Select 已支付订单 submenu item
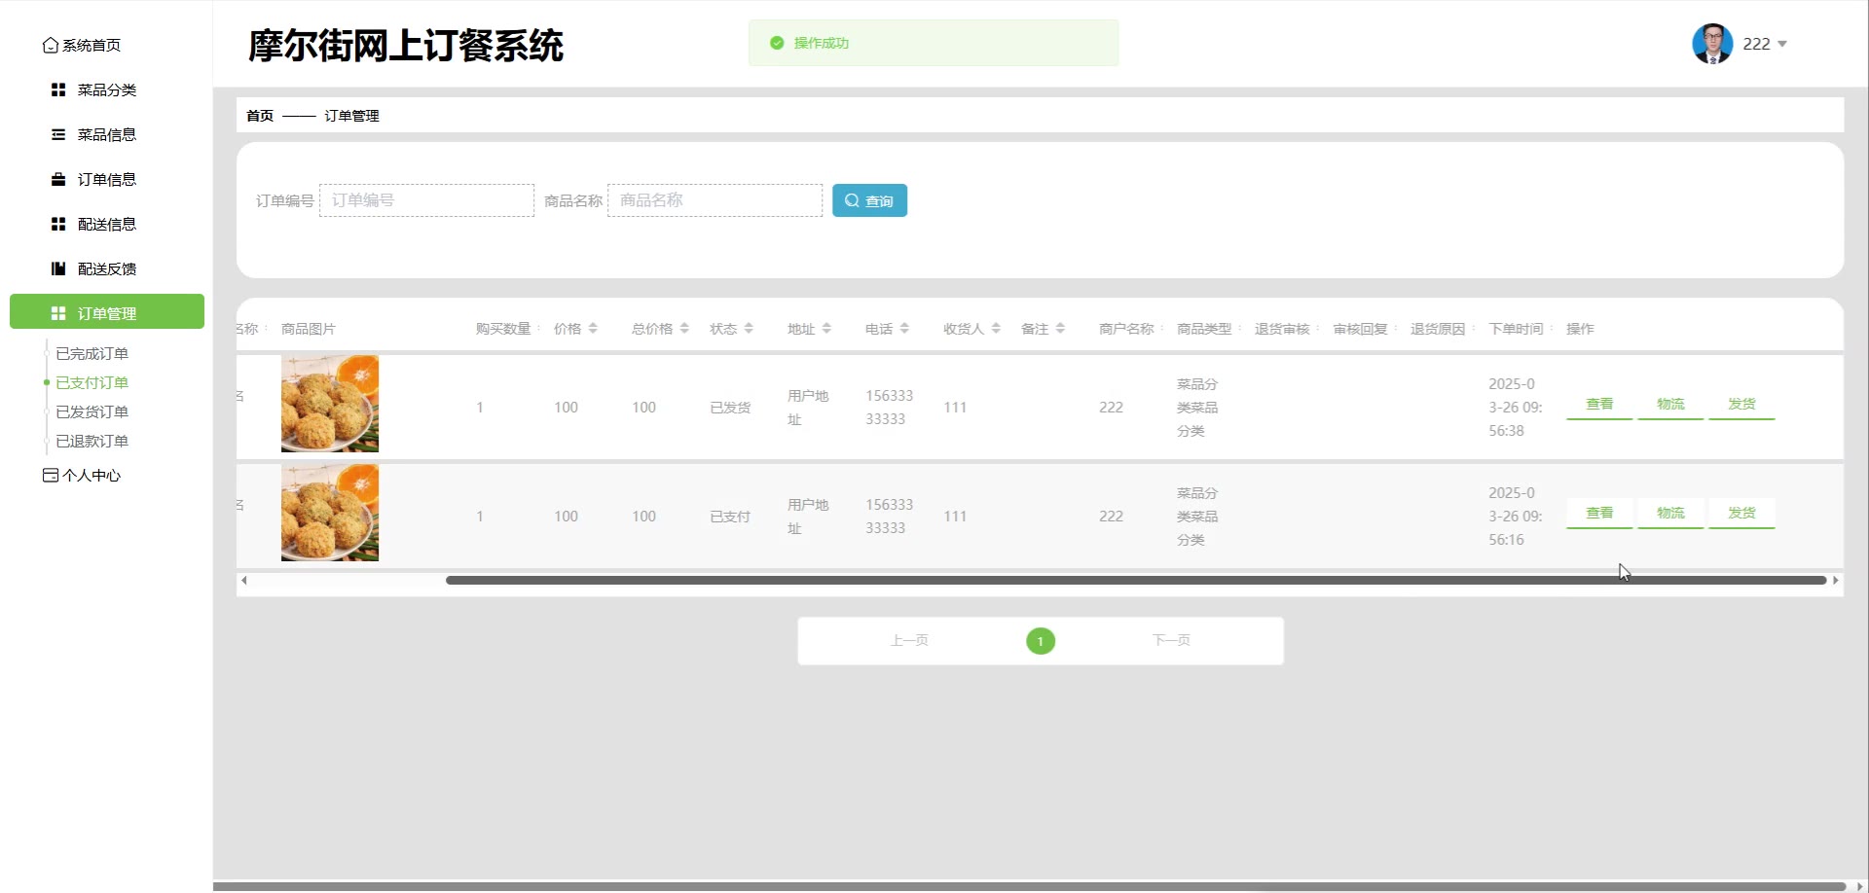 coord(92,383)
